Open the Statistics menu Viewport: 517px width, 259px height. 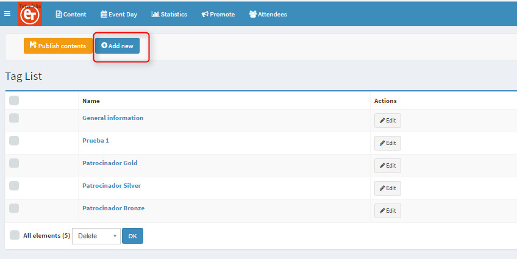coord(169,14)
